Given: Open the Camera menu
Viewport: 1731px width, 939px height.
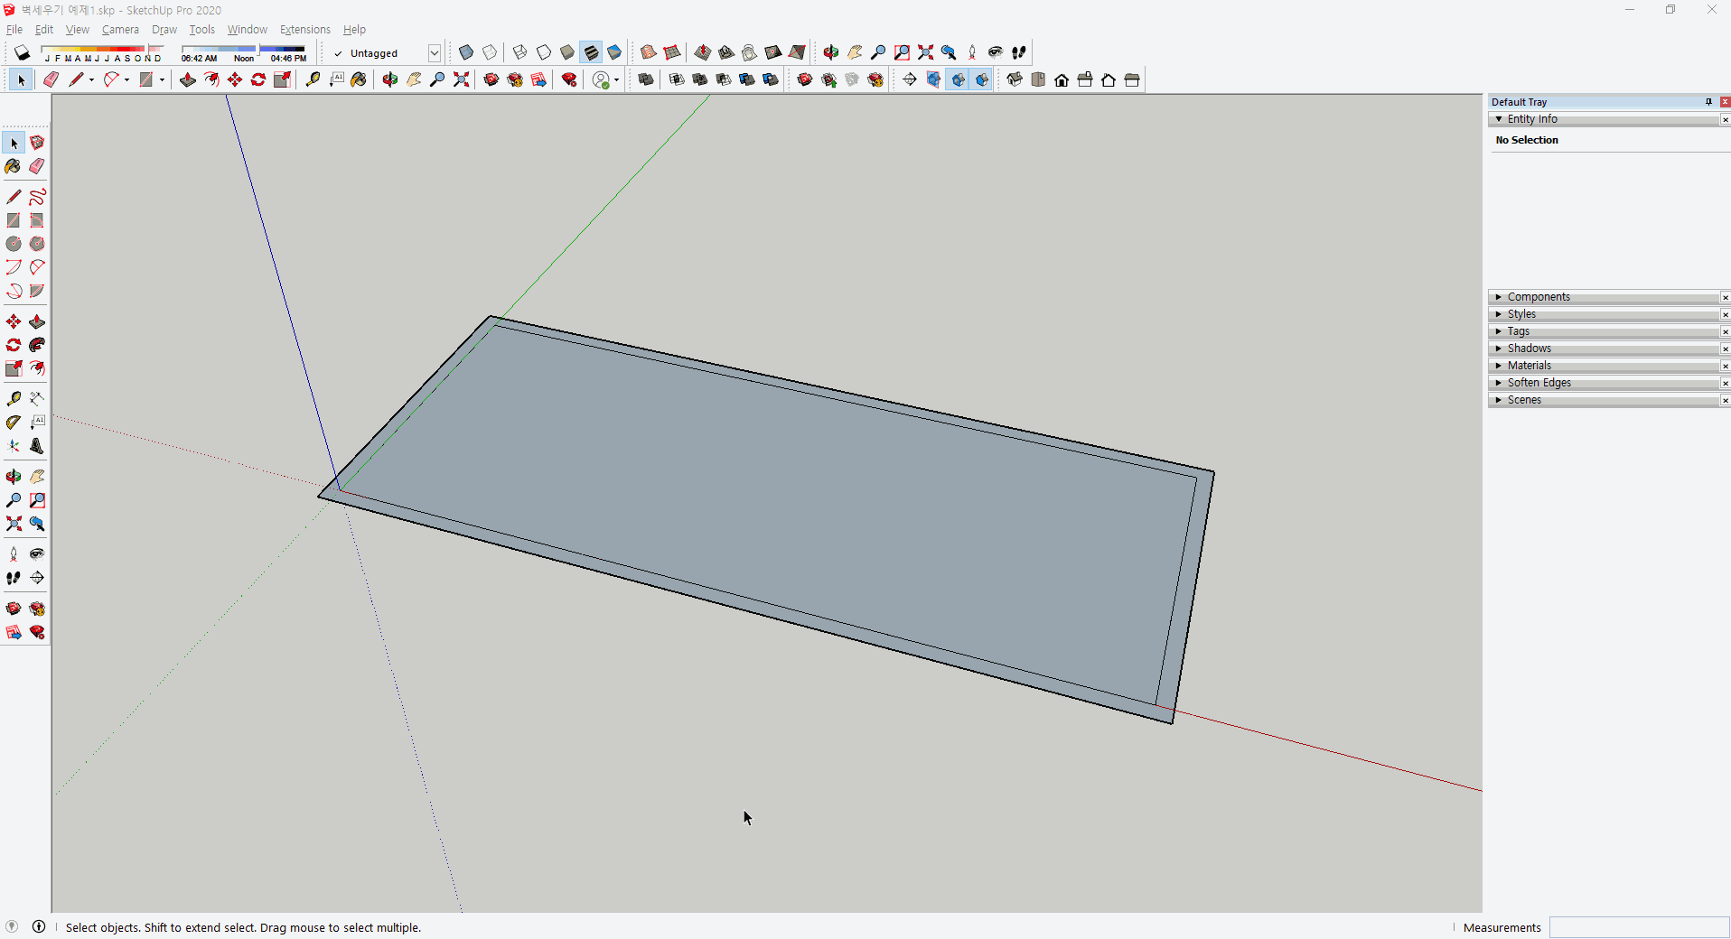Looking at the screenshot, I should pos(120,30).
